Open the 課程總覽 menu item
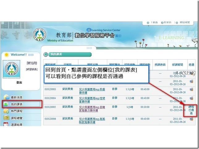 coord(17,118)
